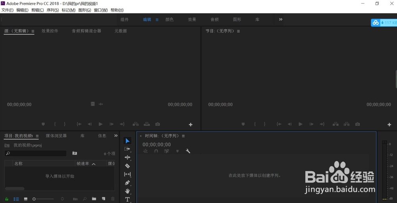Click the project panel horizontal scrollbar
The height and width of the screenshot is (203, 397).
15,189
